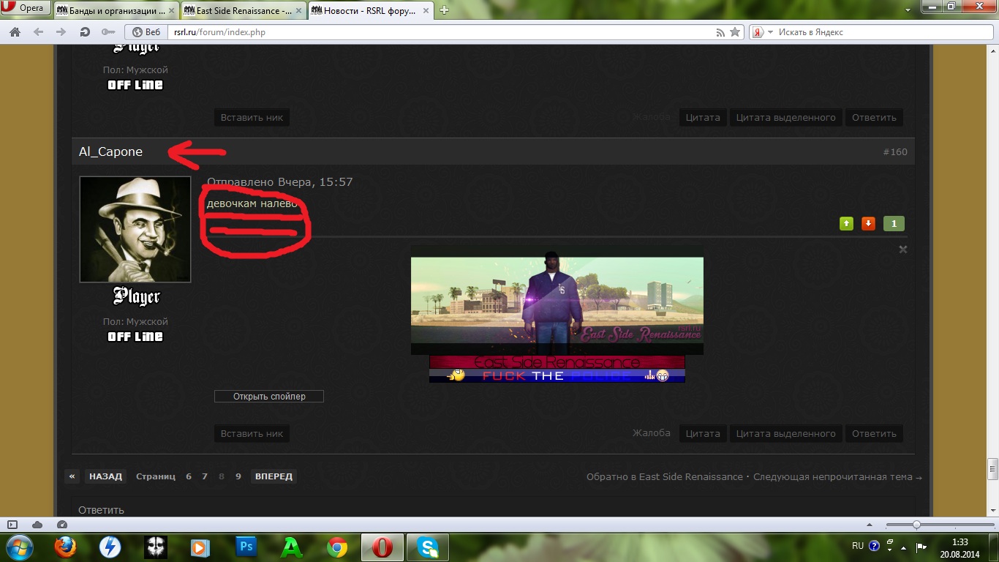999x562 pixels.
Task: Click the upper Ответить button
Action: pos(874,117)
